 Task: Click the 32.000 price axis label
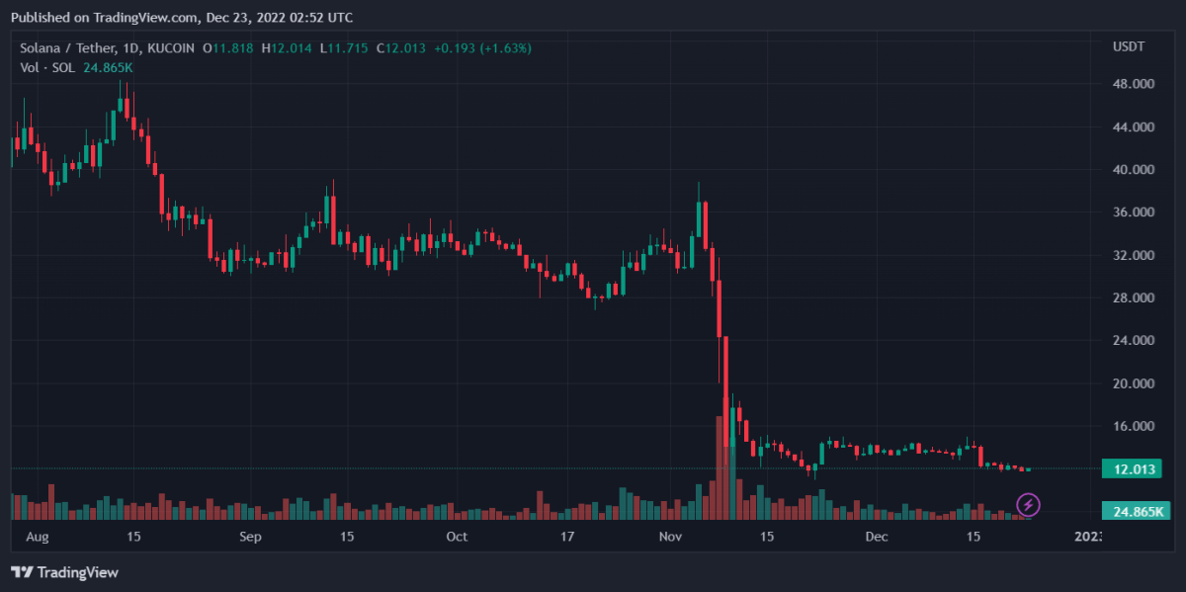coord(1134,255)
